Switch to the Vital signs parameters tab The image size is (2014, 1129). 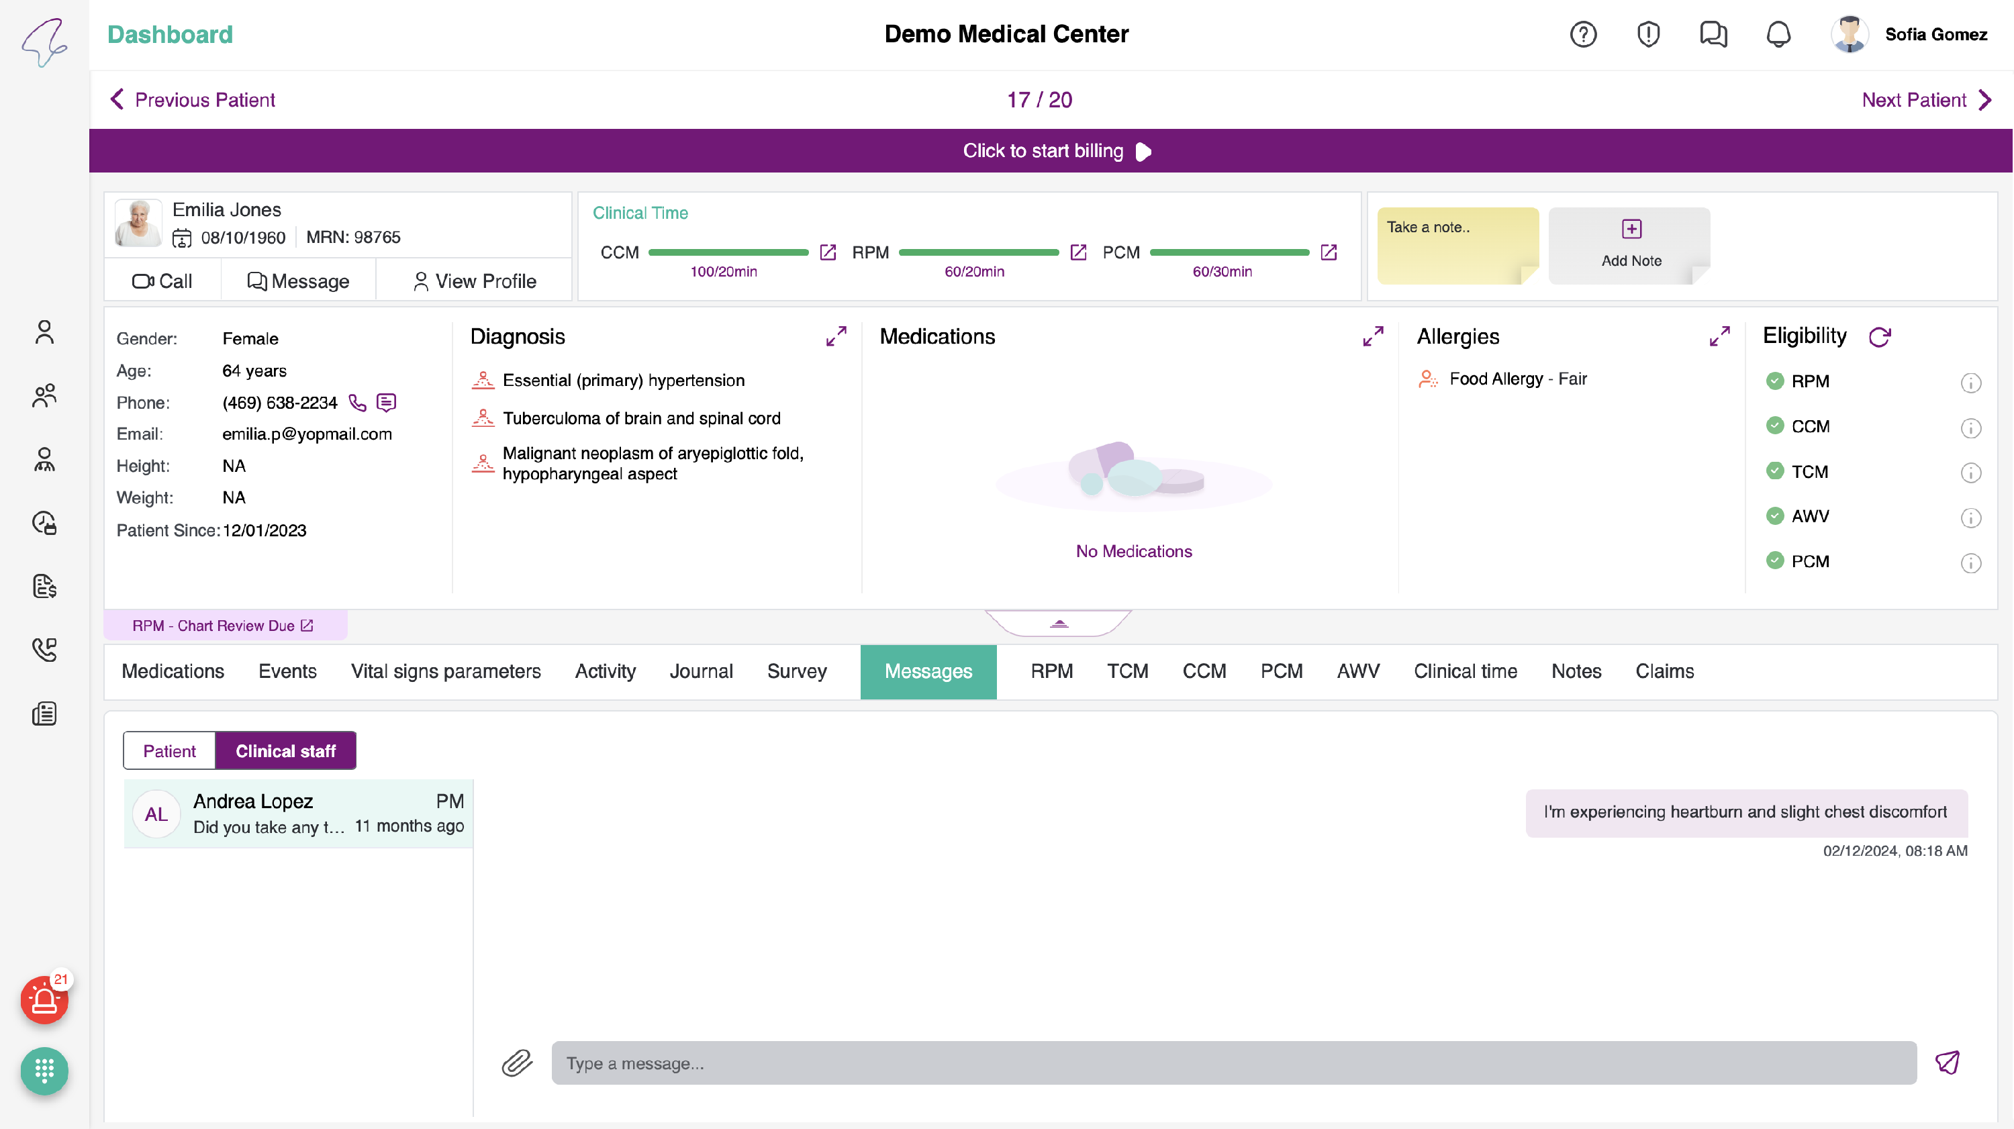click(x=446, y=671)
